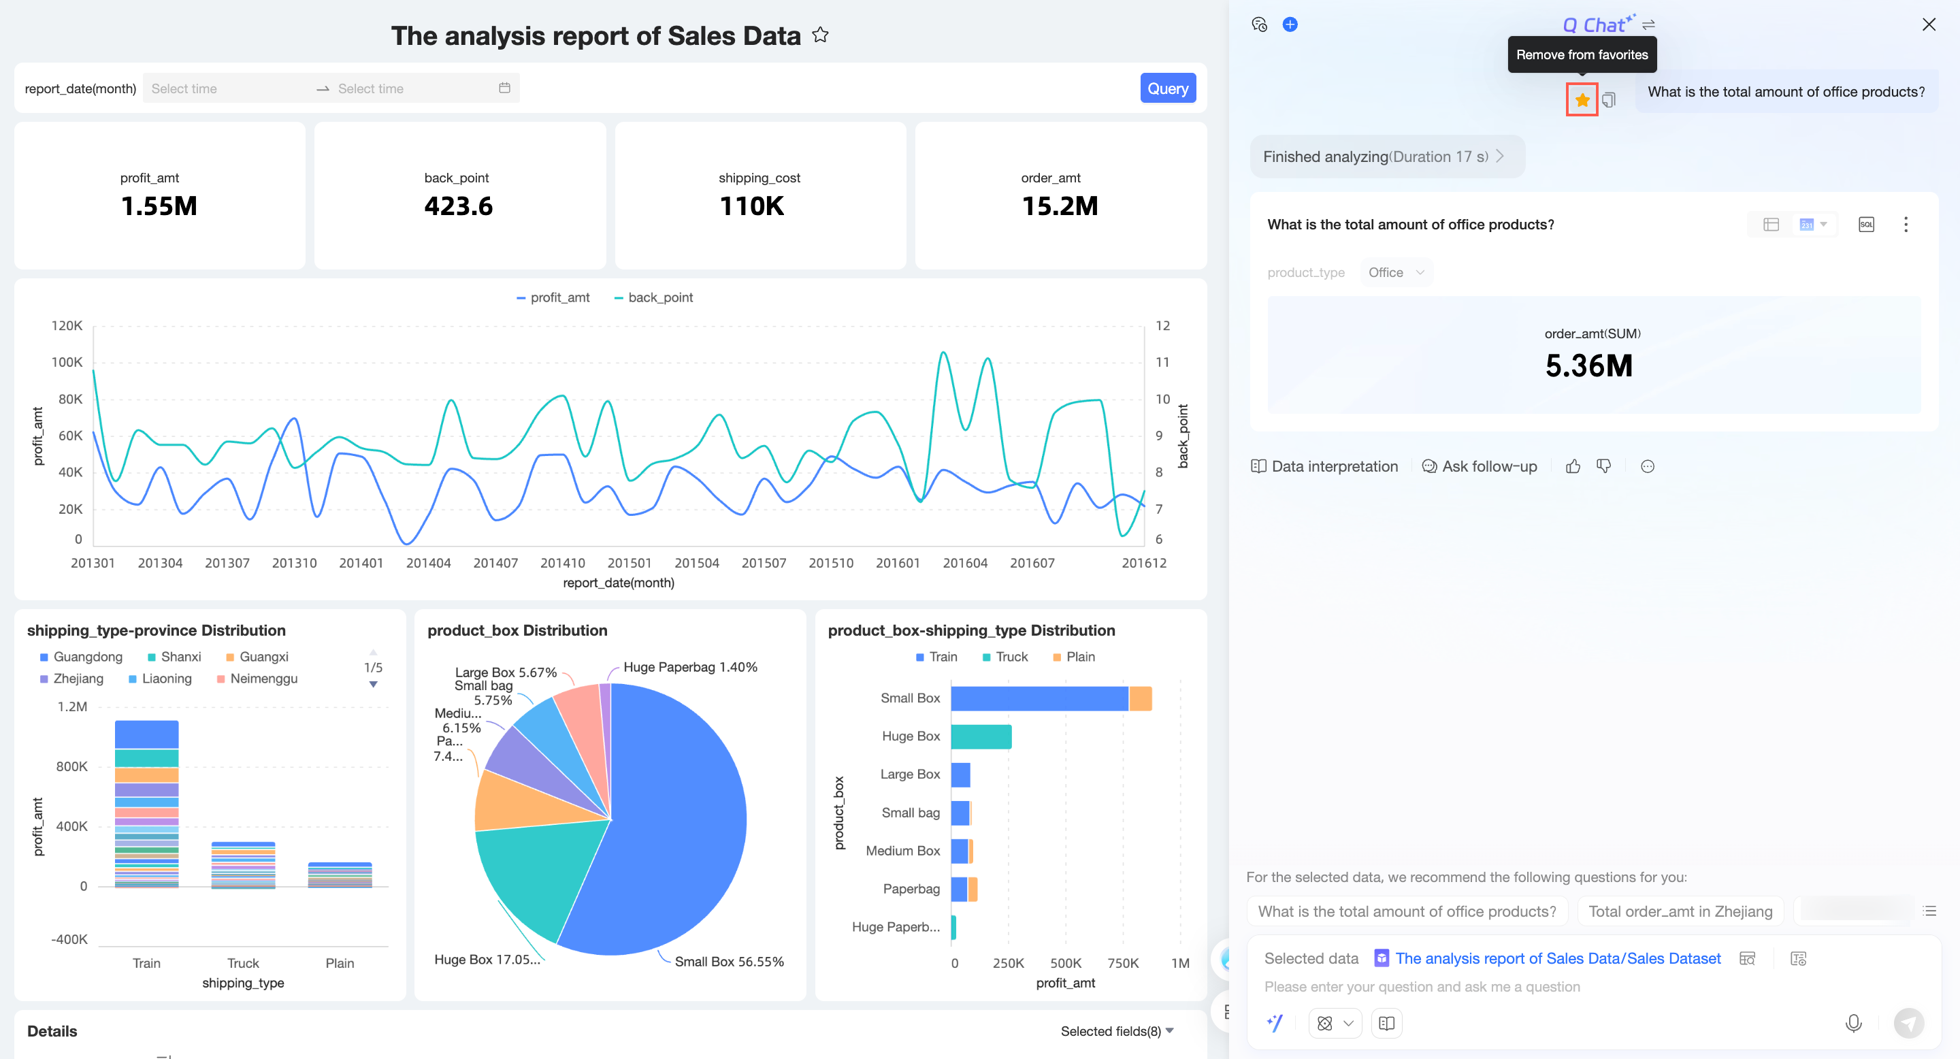Viewport: 1960px width, 1059px height.
Task: Click the Query button
Action: pyautogui.click(x=1167, y=88)
